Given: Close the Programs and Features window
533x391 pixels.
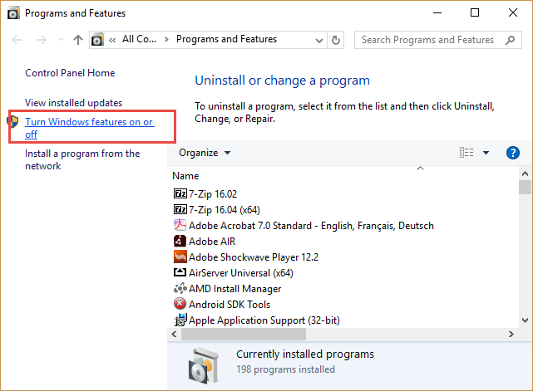Looking at the screenshot, I should pyautogui.click(x=512, y=13).
